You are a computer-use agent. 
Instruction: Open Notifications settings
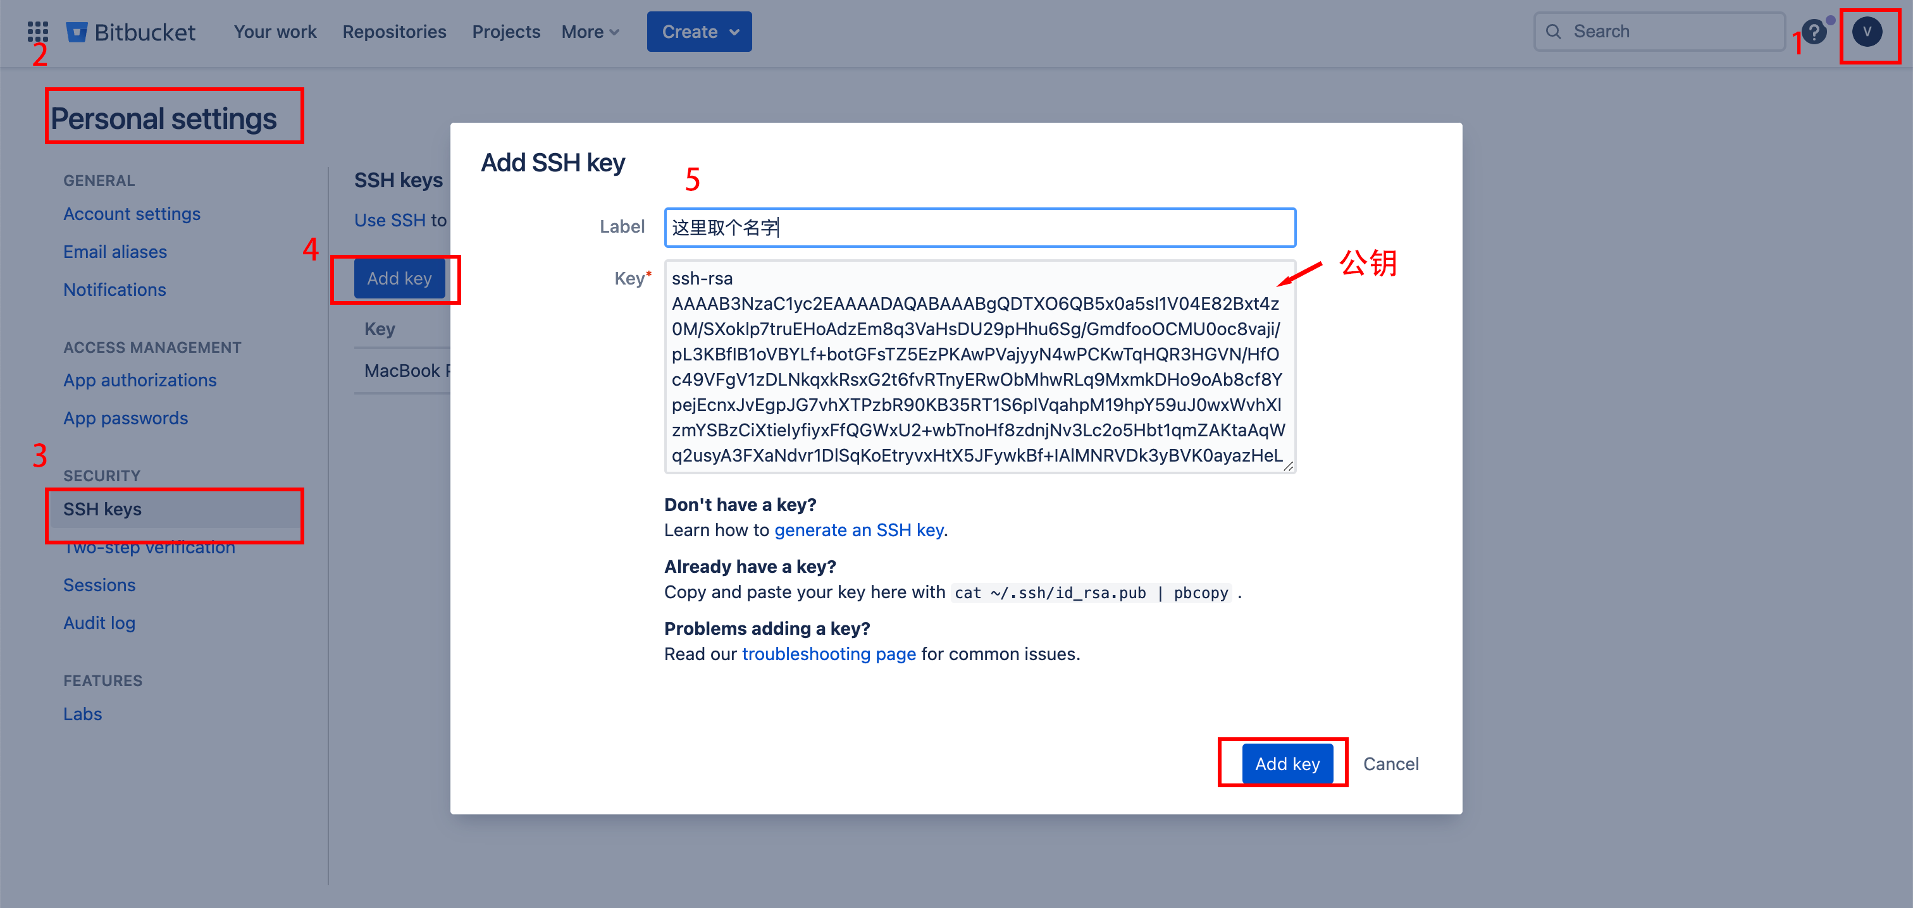click(x=115, y=290)
